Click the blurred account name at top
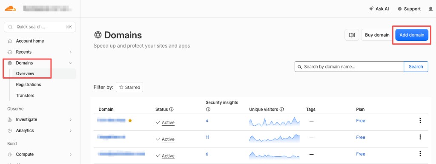This screenshot has height=164, width=436. [x=48, y=8]
